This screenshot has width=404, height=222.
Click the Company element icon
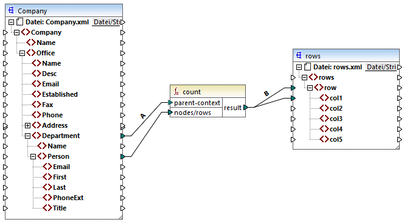26,32
